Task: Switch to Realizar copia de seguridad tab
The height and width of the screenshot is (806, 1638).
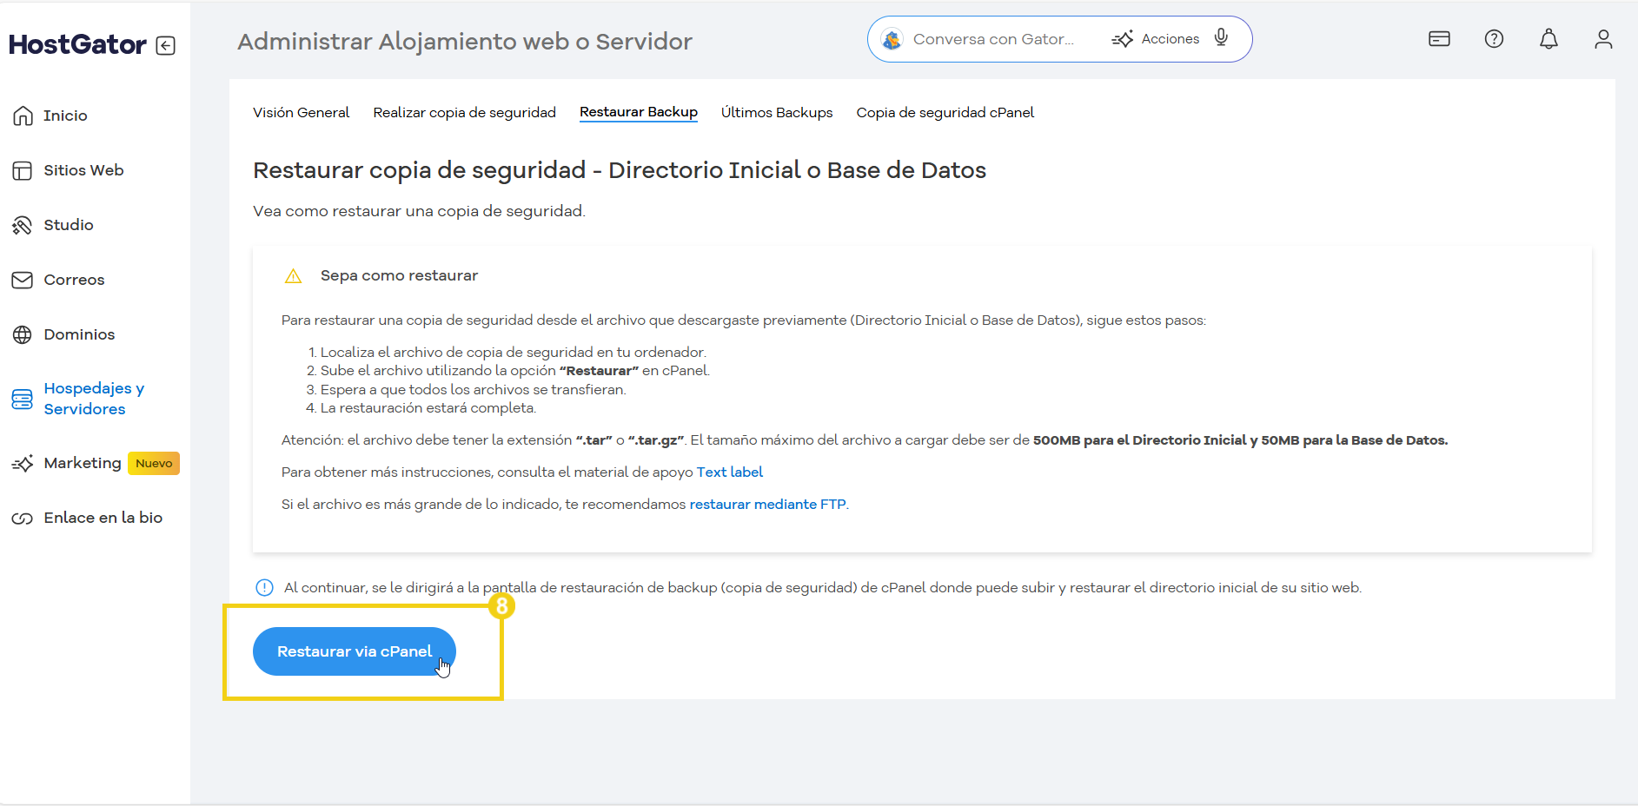Action: (464, 112)
